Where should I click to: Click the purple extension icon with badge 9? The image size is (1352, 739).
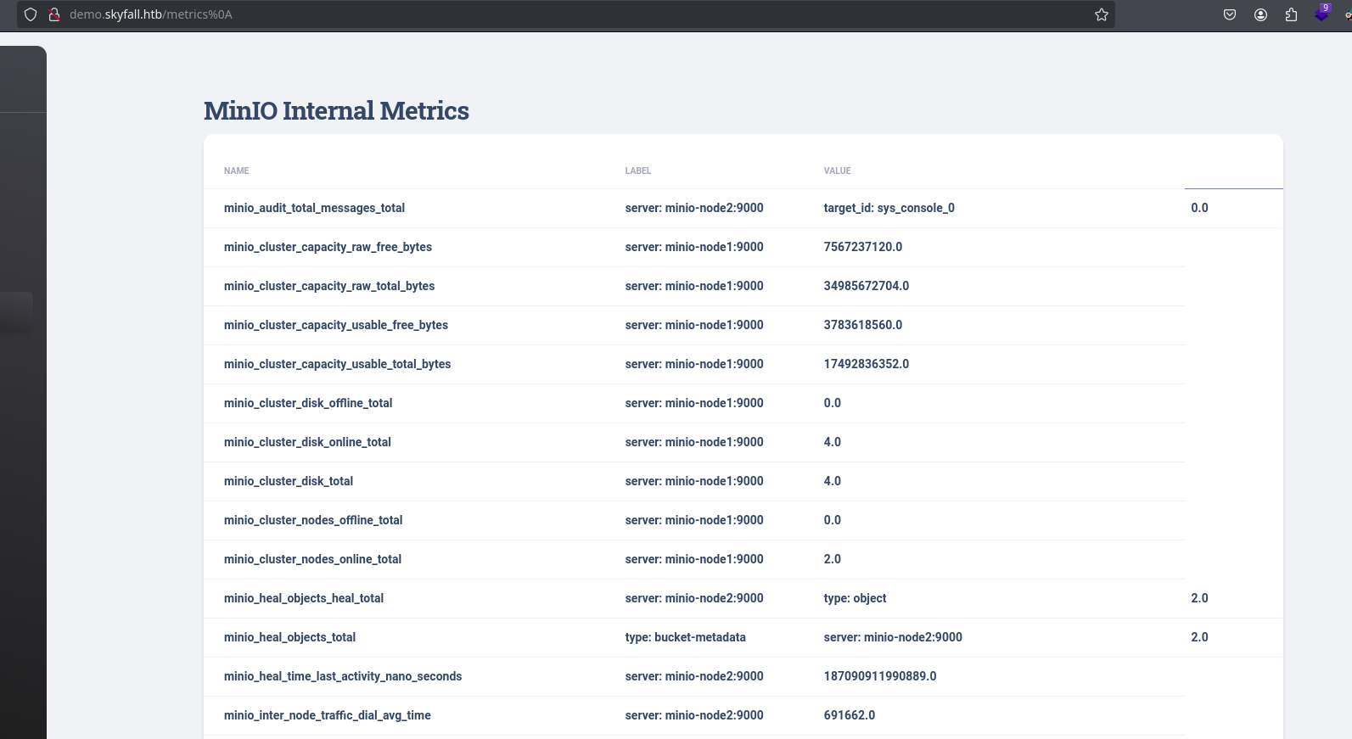[1322, 13]
